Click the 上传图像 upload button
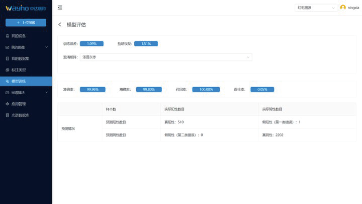 [26, 23]
